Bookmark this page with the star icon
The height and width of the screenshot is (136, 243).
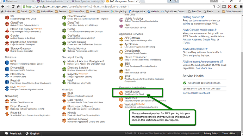pyautogui.click(x=218, y=6)
